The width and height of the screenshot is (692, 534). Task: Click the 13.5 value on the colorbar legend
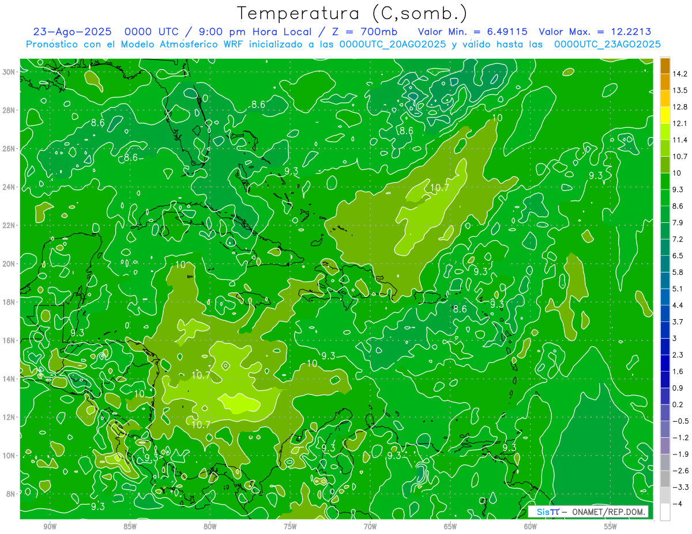[680, 90]
